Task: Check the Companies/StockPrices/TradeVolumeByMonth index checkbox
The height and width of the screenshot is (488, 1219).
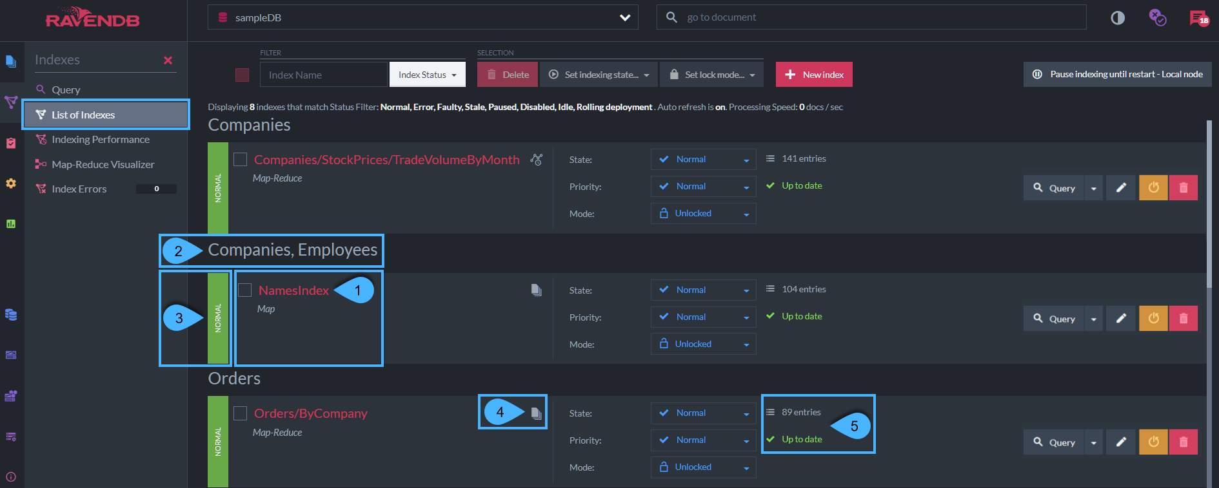Action: [x=241, y=160]
